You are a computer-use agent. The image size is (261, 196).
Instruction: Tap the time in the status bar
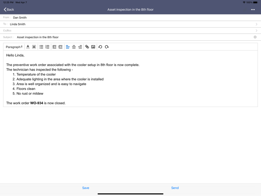coord(8,2)
